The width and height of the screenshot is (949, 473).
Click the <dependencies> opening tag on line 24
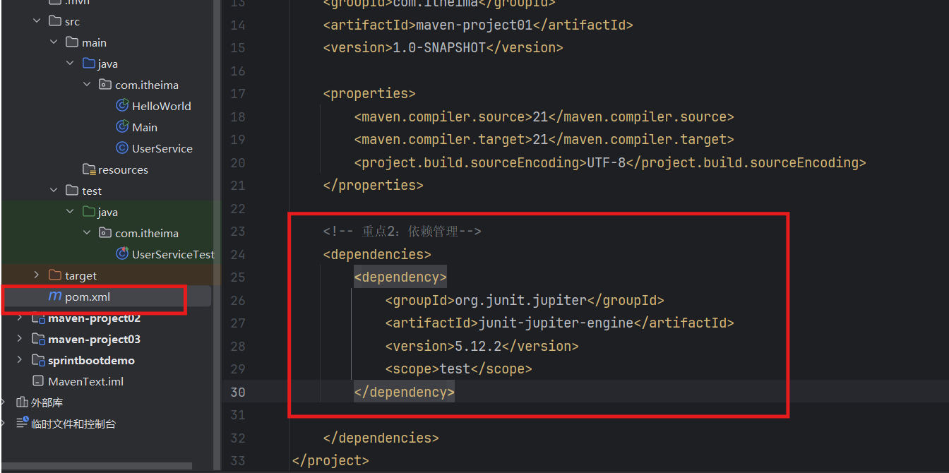tap(377, 254)
